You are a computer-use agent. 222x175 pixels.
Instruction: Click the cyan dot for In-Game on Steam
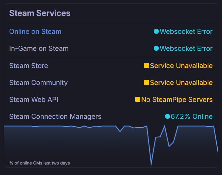[x=156, y=48]
